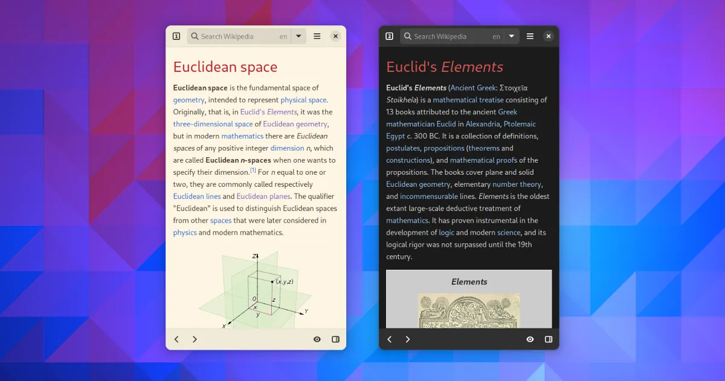
Task: Go back in the Euclid's Elements window
Action: pyautogui.click(x=390, y=339)
